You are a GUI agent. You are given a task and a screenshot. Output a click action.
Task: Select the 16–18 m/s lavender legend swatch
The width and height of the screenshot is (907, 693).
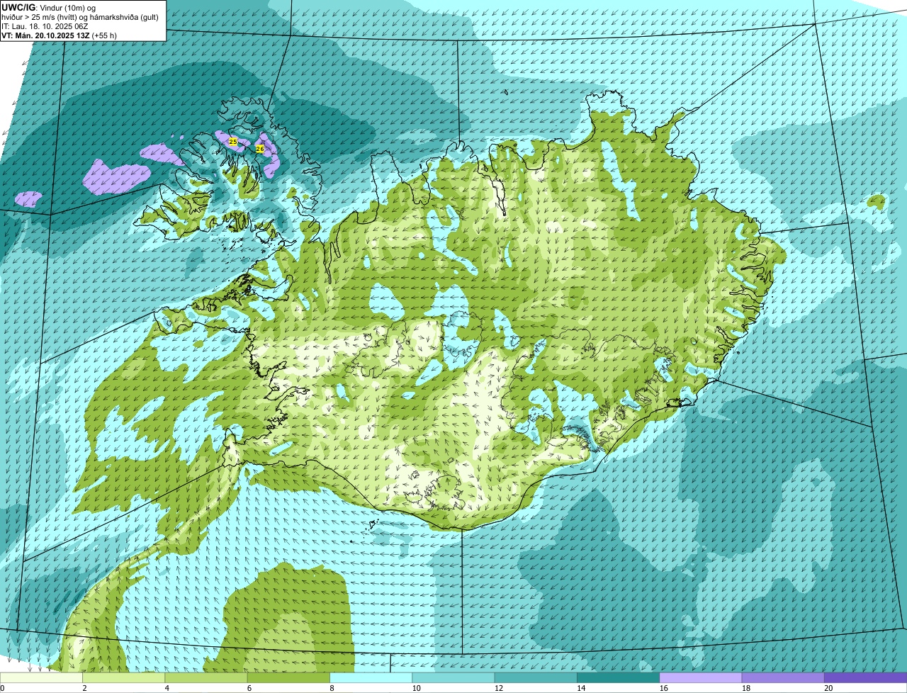click(x=701, y=678)
